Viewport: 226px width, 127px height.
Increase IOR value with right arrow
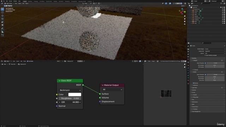[x=80, y=102]
